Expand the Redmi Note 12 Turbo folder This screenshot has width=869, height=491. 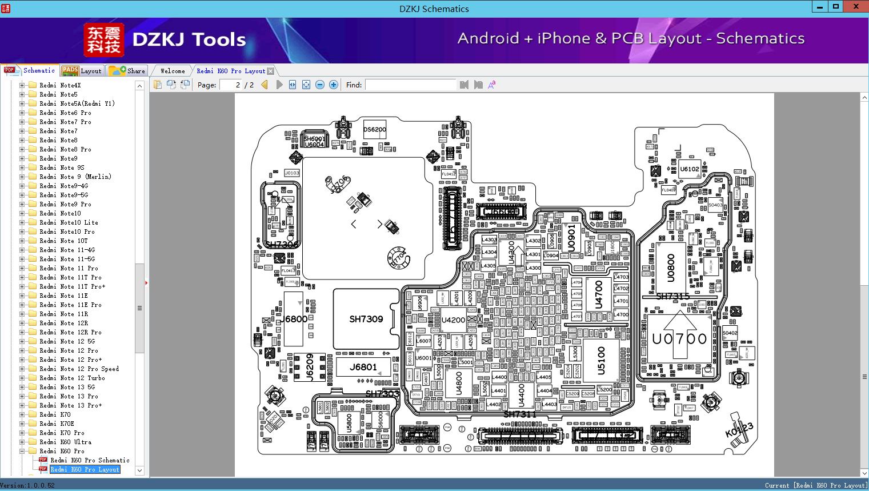coord(22,378)
